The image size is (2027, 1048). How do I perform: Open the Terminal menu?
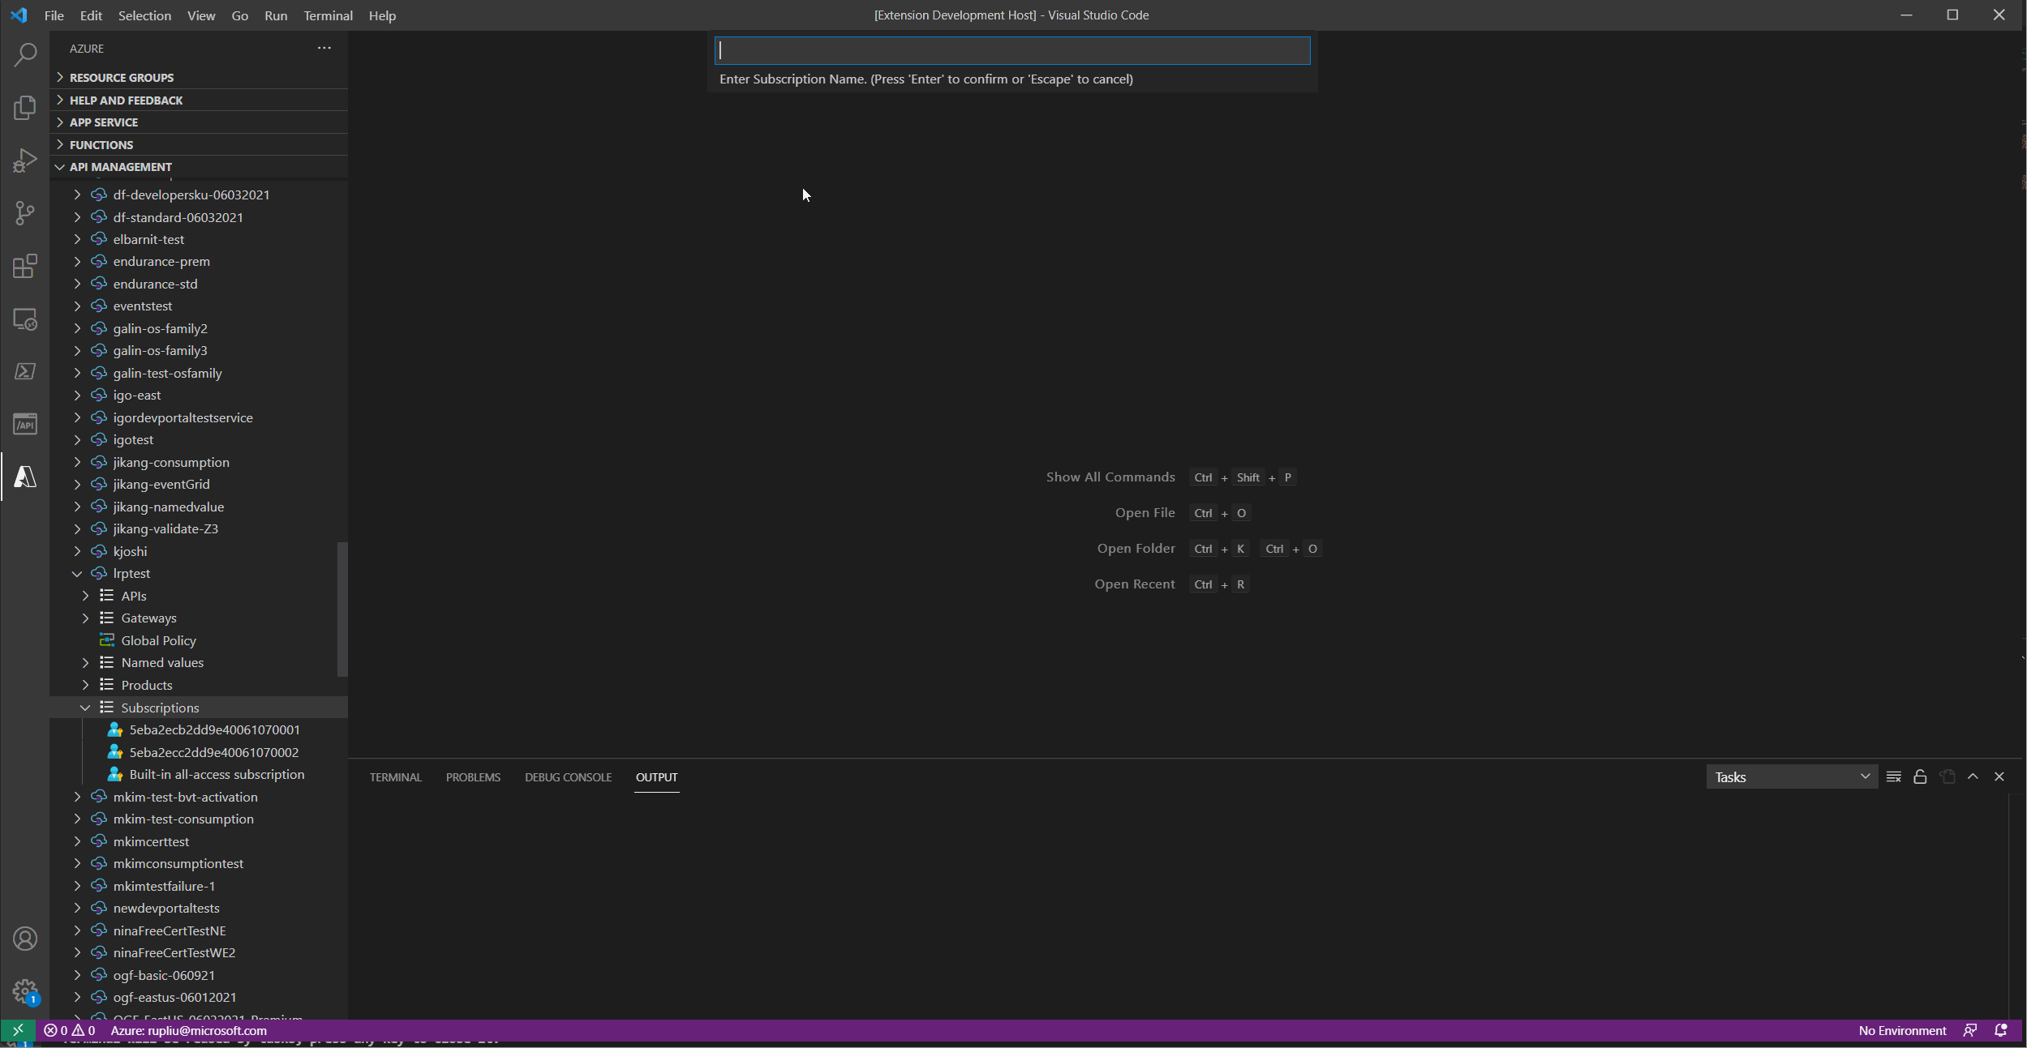click(x=328, y=15)
